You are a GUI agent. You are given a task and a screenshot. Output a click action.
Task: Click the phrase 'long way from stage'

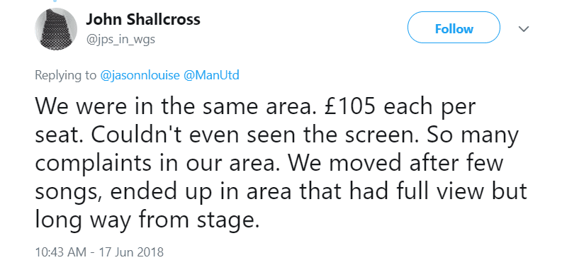(x=147, y=220)
